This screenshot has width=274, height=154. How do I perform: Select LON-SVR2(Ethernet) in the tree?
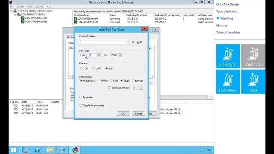pos(36,22)
